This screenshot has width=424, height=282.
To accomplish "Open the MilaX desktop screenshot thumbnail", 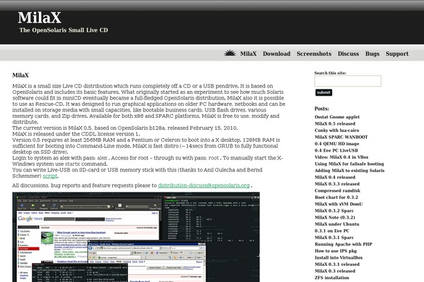I will (136, 237).
